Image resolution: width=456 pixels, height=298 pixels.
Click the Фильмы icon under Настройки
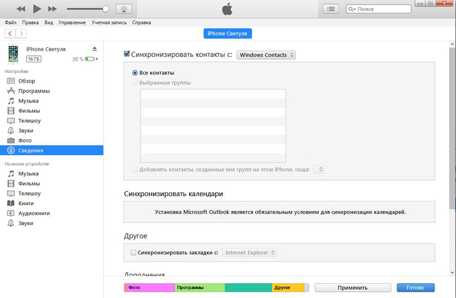[x=11, y=110]
